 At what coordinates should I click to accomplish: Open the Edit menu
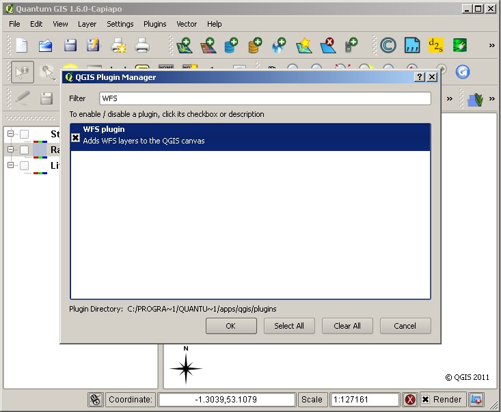tap(36, 24)
